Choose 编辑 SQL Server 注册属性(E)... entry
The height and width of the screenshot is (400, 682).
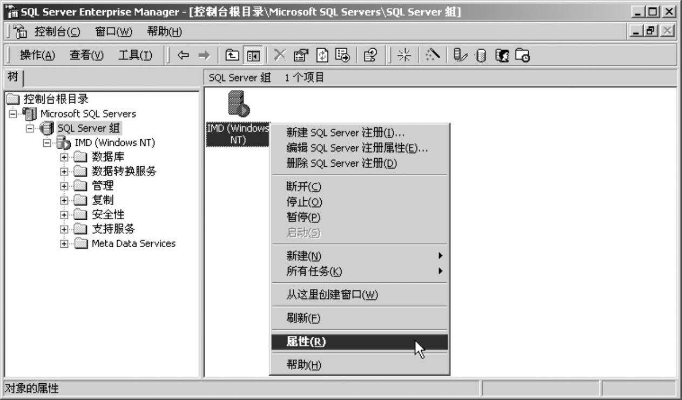pos(360,148)
